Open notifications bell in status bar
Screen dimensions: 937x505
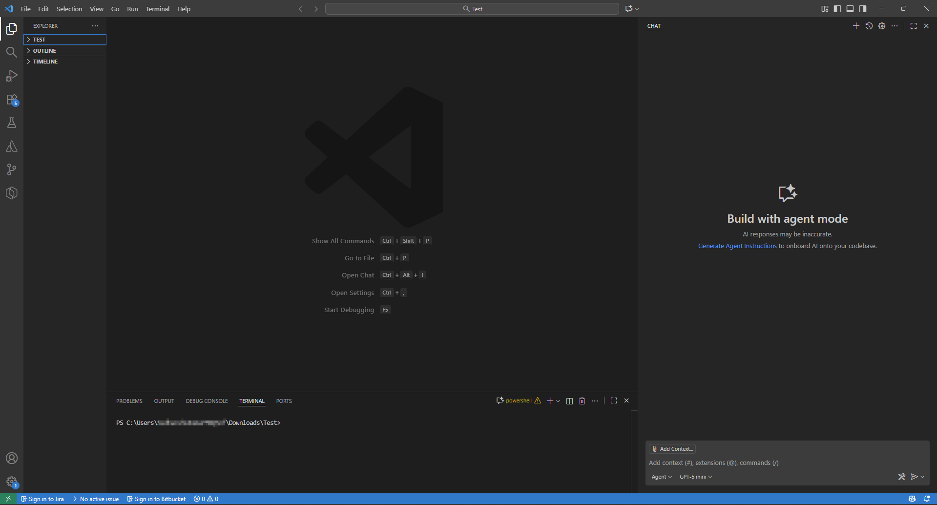tap(927, 499)
